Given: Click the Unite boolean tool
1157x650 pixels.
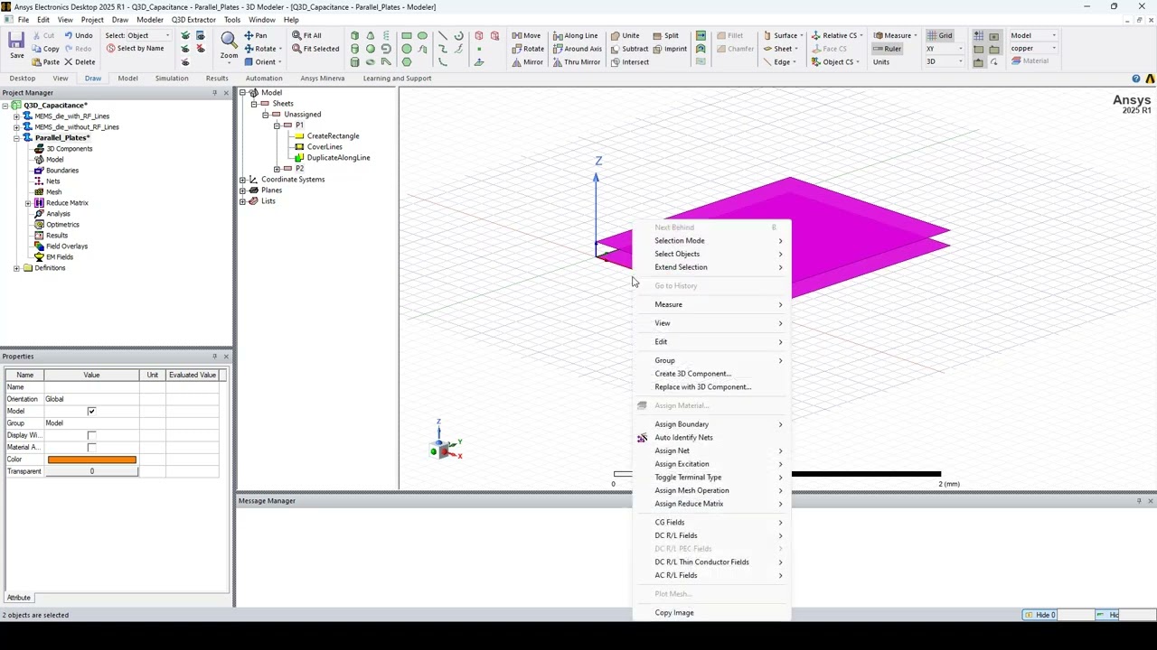Looking at the screenshot, I should coord(625,35).
